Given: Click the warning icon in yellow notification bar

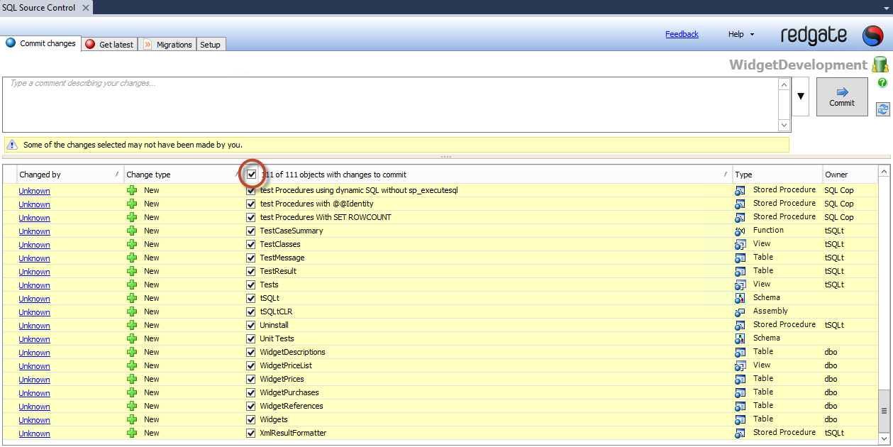Looking at the screenshot, I should pyautogui.click(x=12, y=145).
